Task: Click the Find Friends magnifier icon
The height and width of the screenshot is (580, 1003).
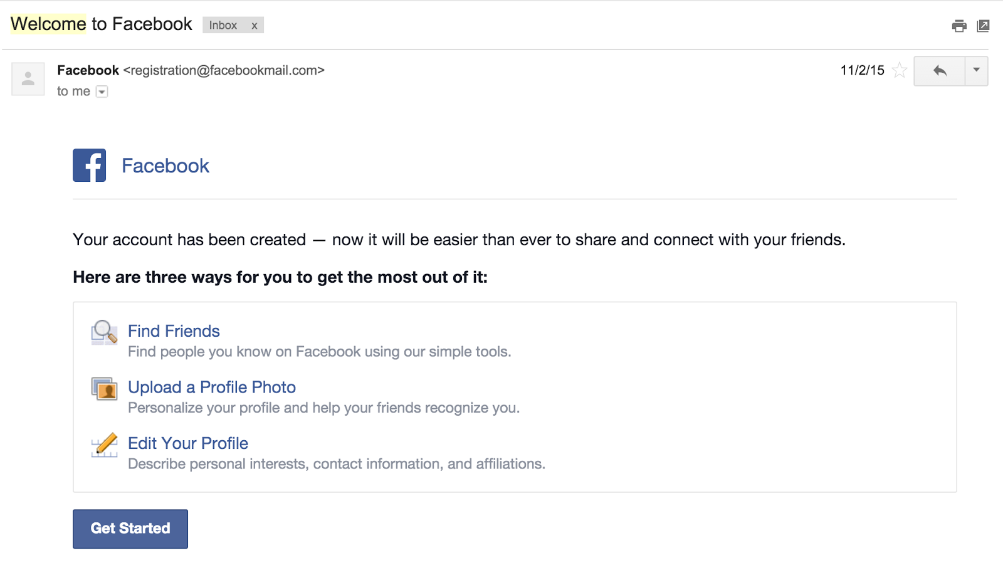Action: 104,332
